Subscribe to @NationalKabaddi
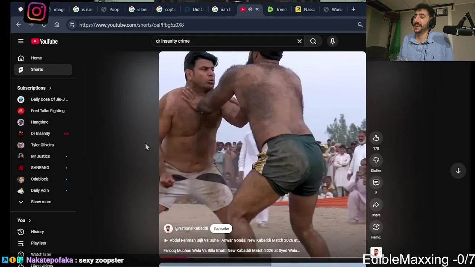 coord(221,228)
